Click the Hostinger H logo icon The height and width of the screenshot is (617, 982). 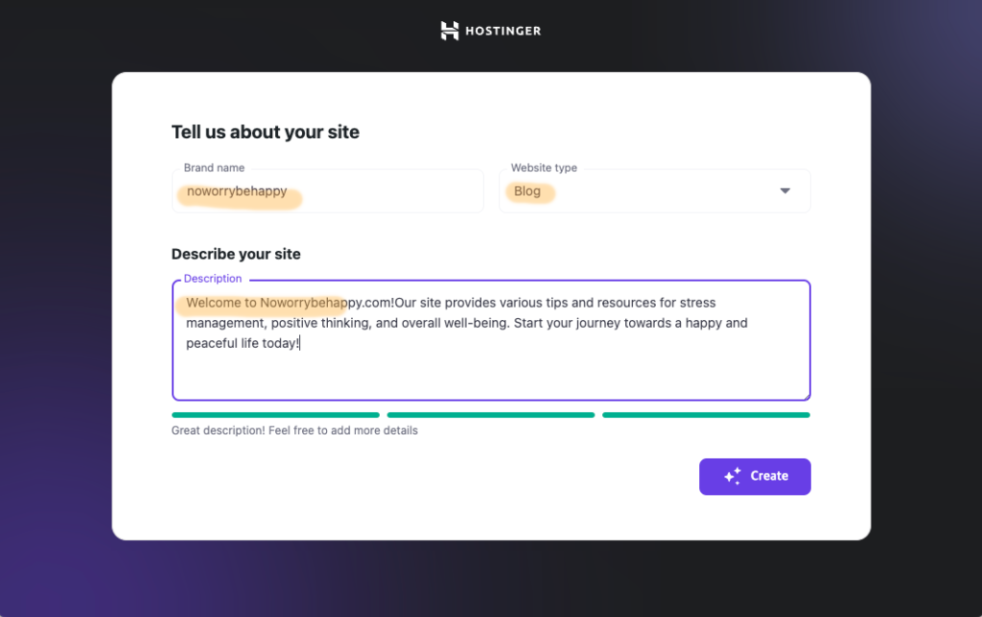coord(449,31)
